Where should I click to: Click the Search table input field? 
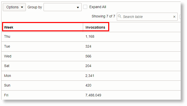click(x=147, y=17)
